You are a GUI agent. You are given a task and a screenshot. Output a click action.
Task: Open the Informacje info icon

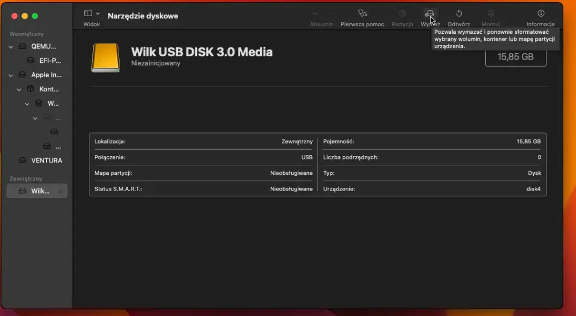(541, 13)
